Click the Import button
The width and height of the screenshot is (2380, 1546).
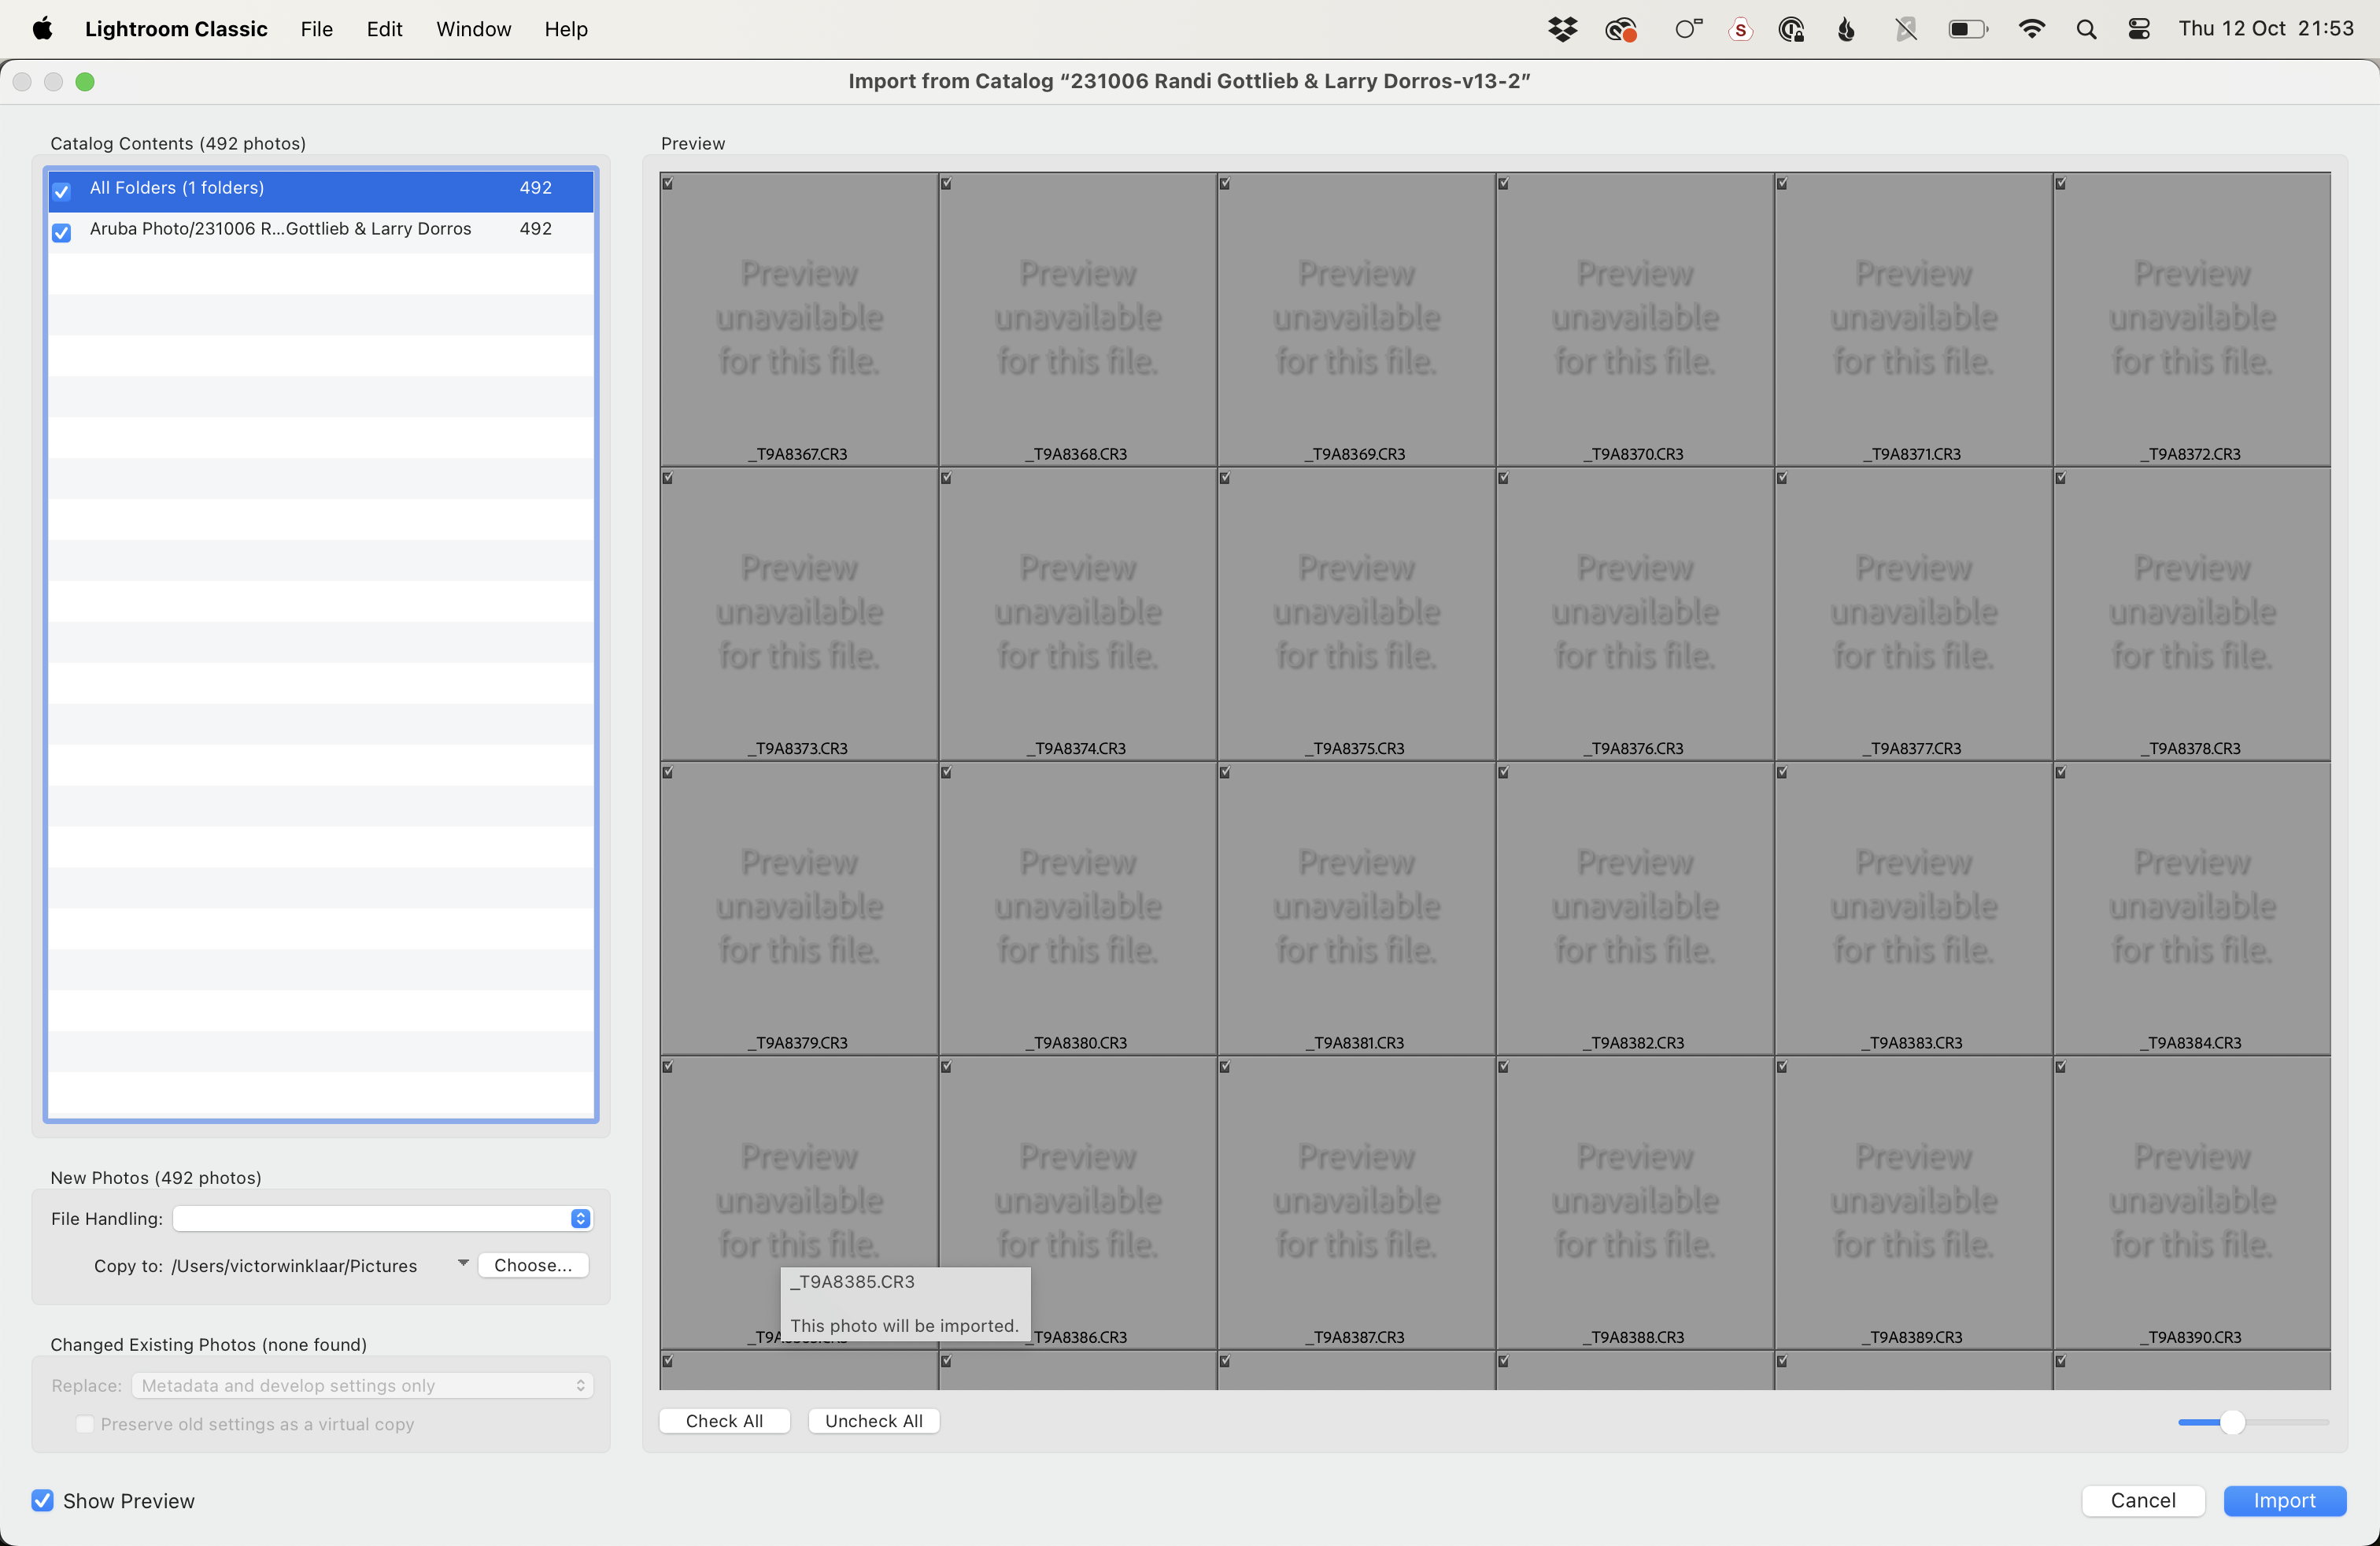click(x=2285, y=1500)
